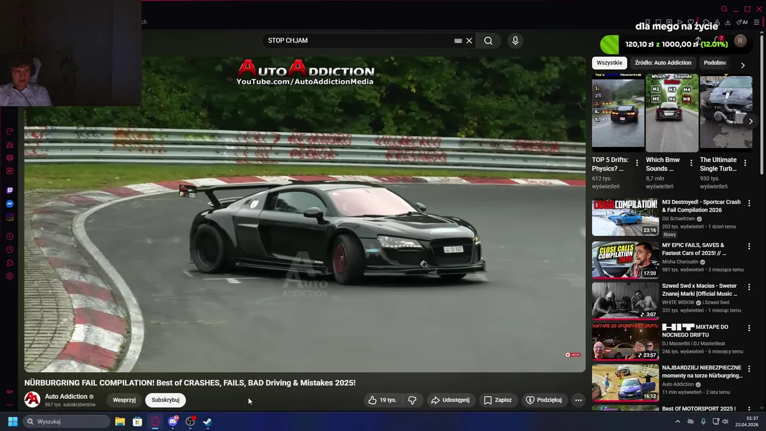Open the Windows Start menu
Image resolution: width=766 pixels, height=431 pixels.
point(13,421)
